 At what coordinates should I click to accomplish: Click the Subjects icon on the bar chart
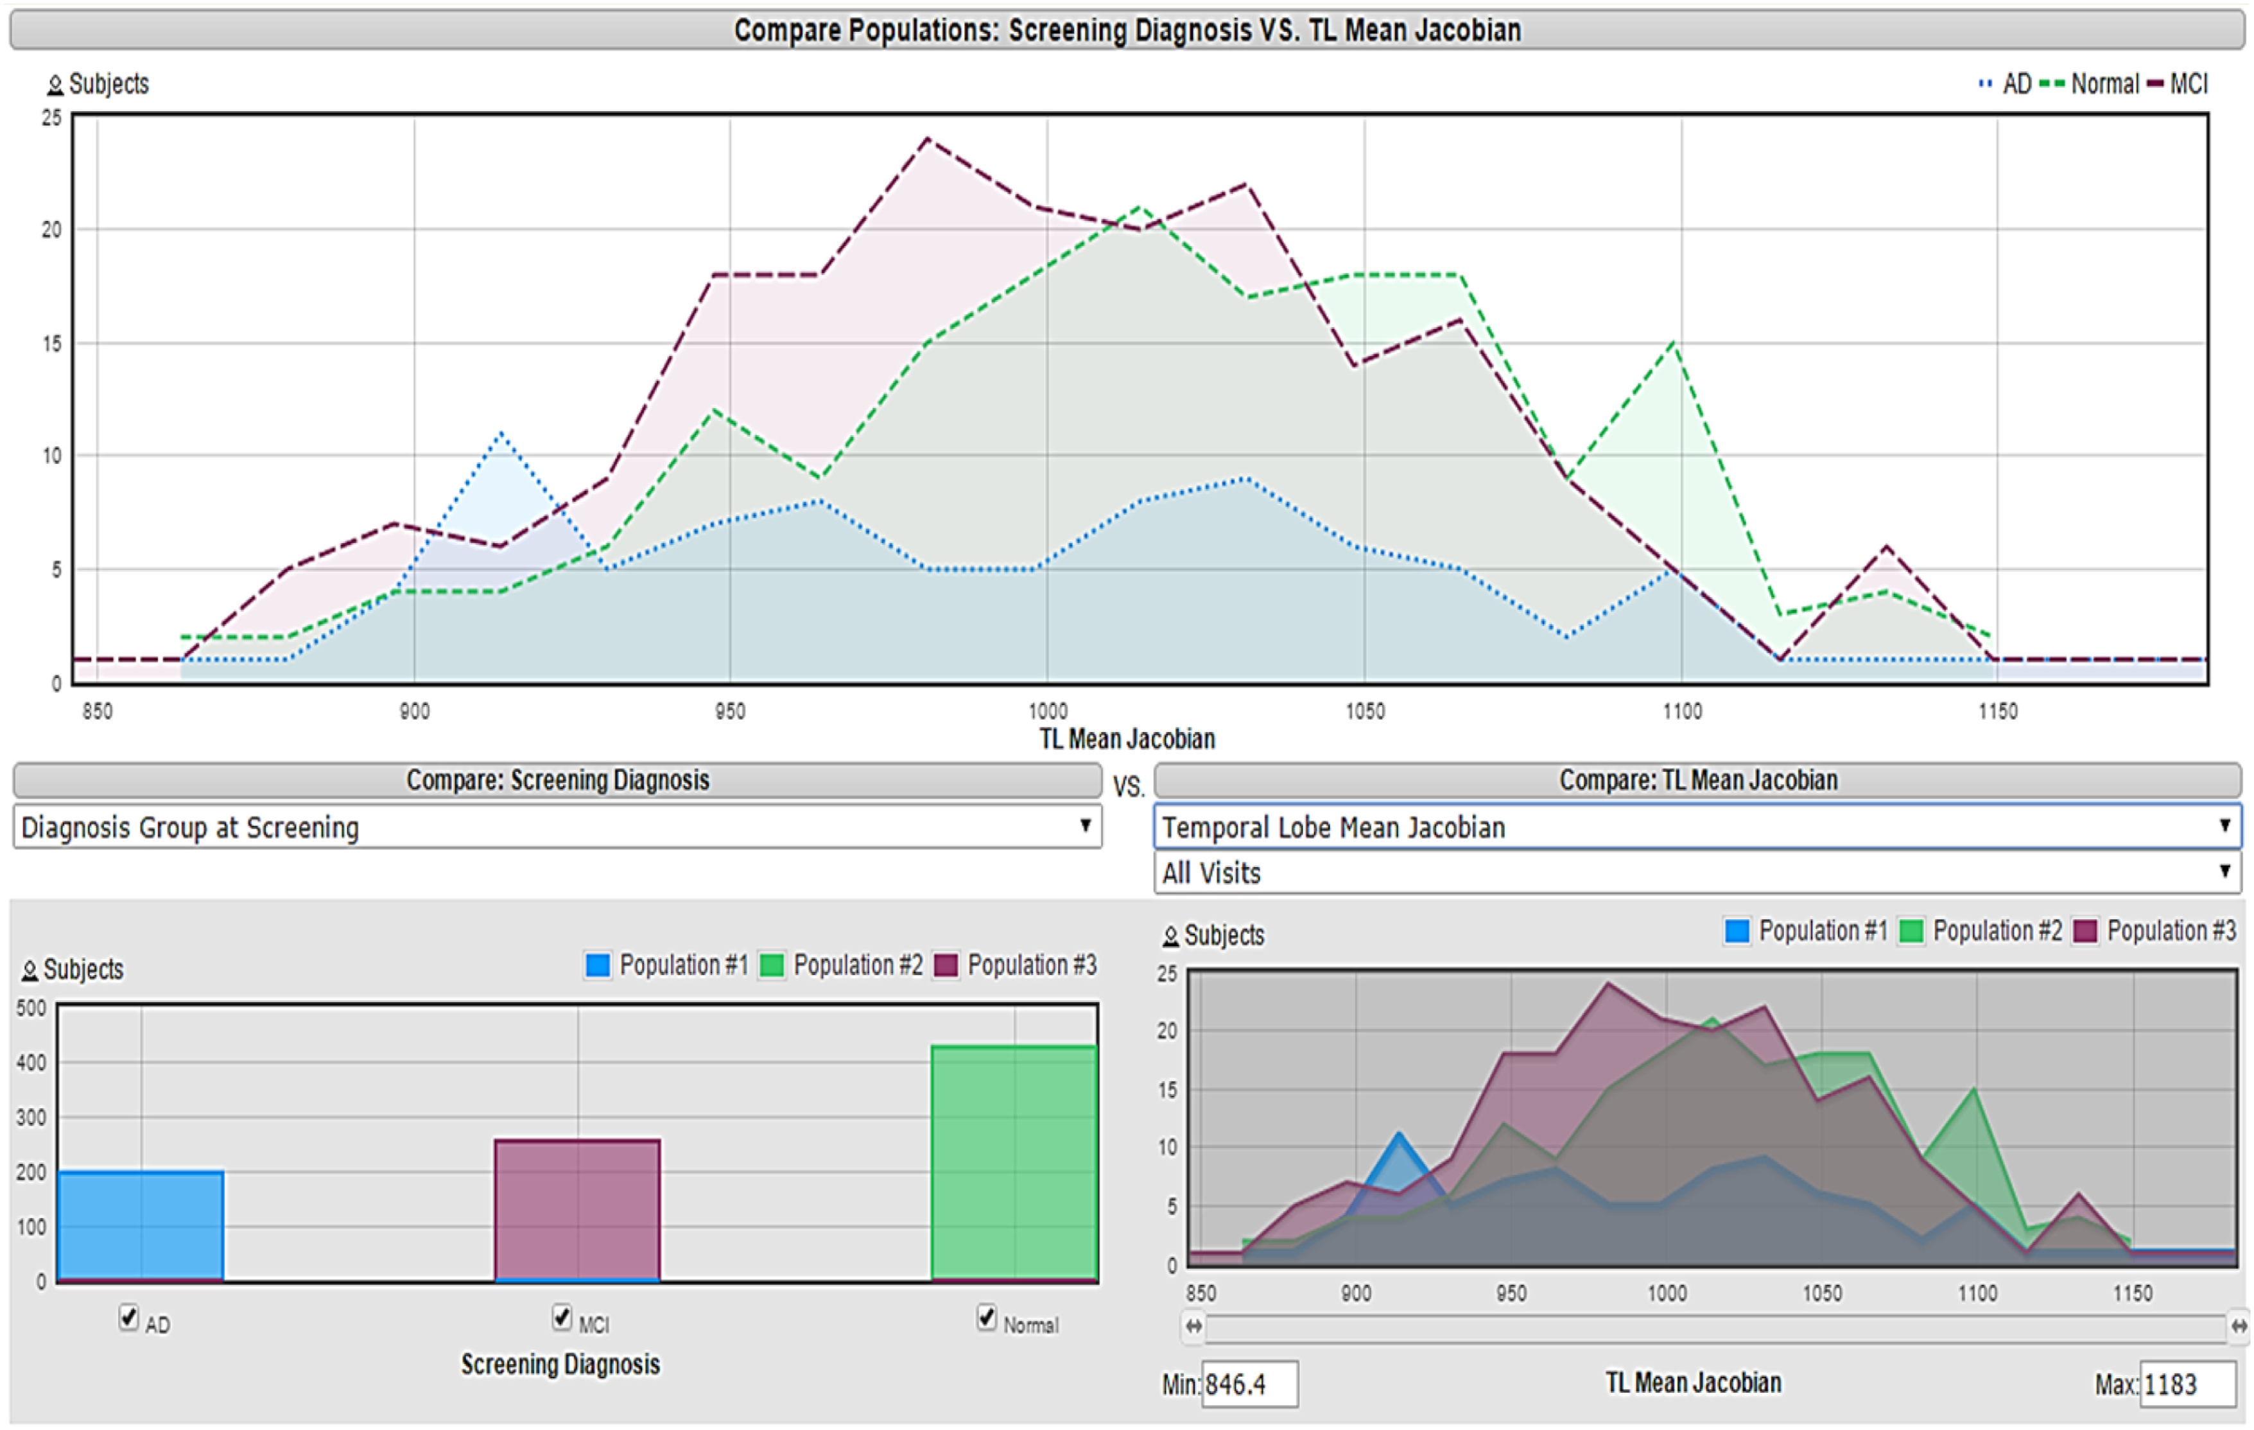pyautogui.click(x=30, y=970)
